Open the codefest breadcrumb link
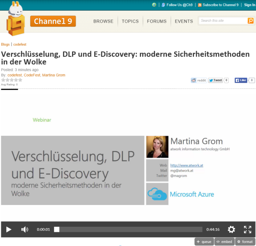 (x=20, y=44)
